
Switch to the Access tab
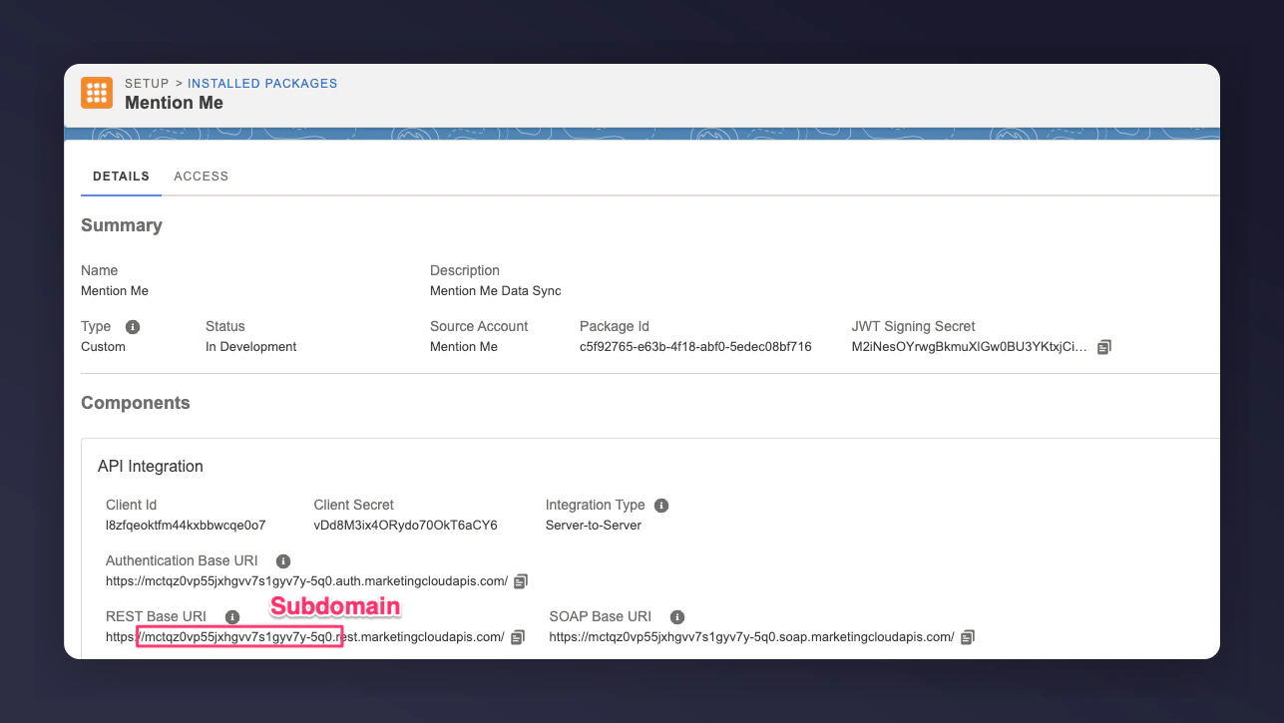tap(202, 177)
